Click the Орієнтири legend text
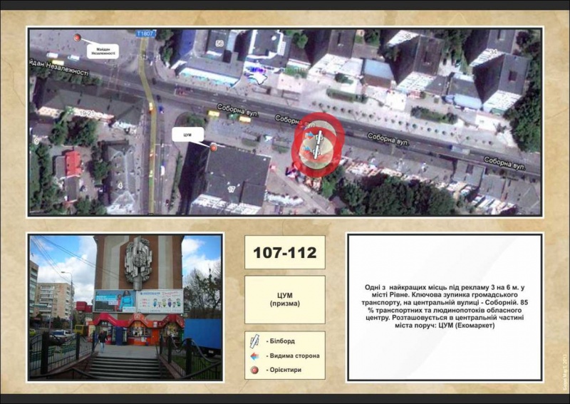This screenshot has height=404, width=570. click(285, 370)
